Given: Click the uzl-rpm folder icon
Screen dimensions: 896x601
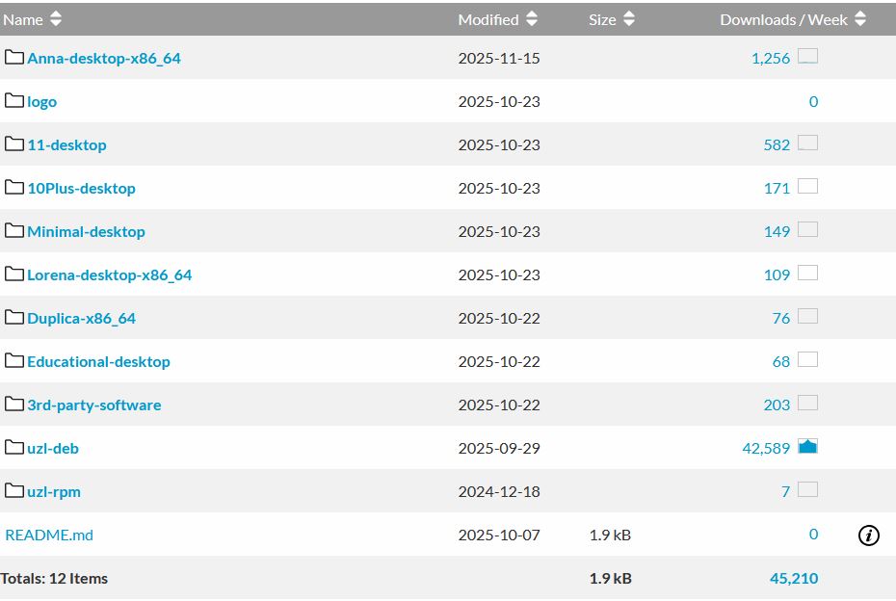Looking at the screenshot, I should point(13,491).
